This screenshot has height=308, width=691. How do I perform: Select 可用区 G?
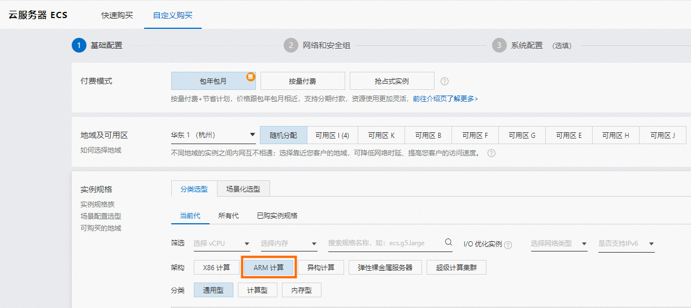click(x=522, y=135)
